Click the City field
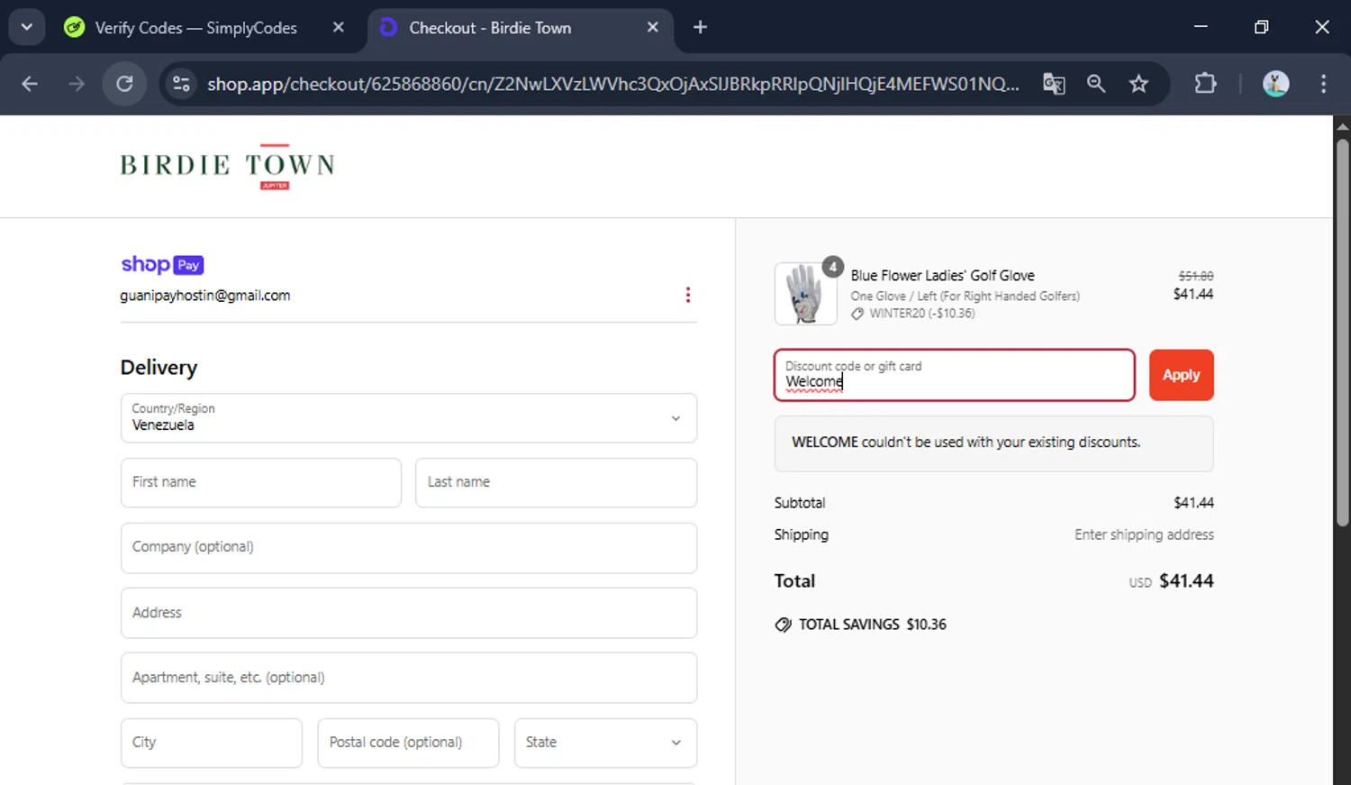Viewport: 1351px width, 785px height. pos(212,743)
